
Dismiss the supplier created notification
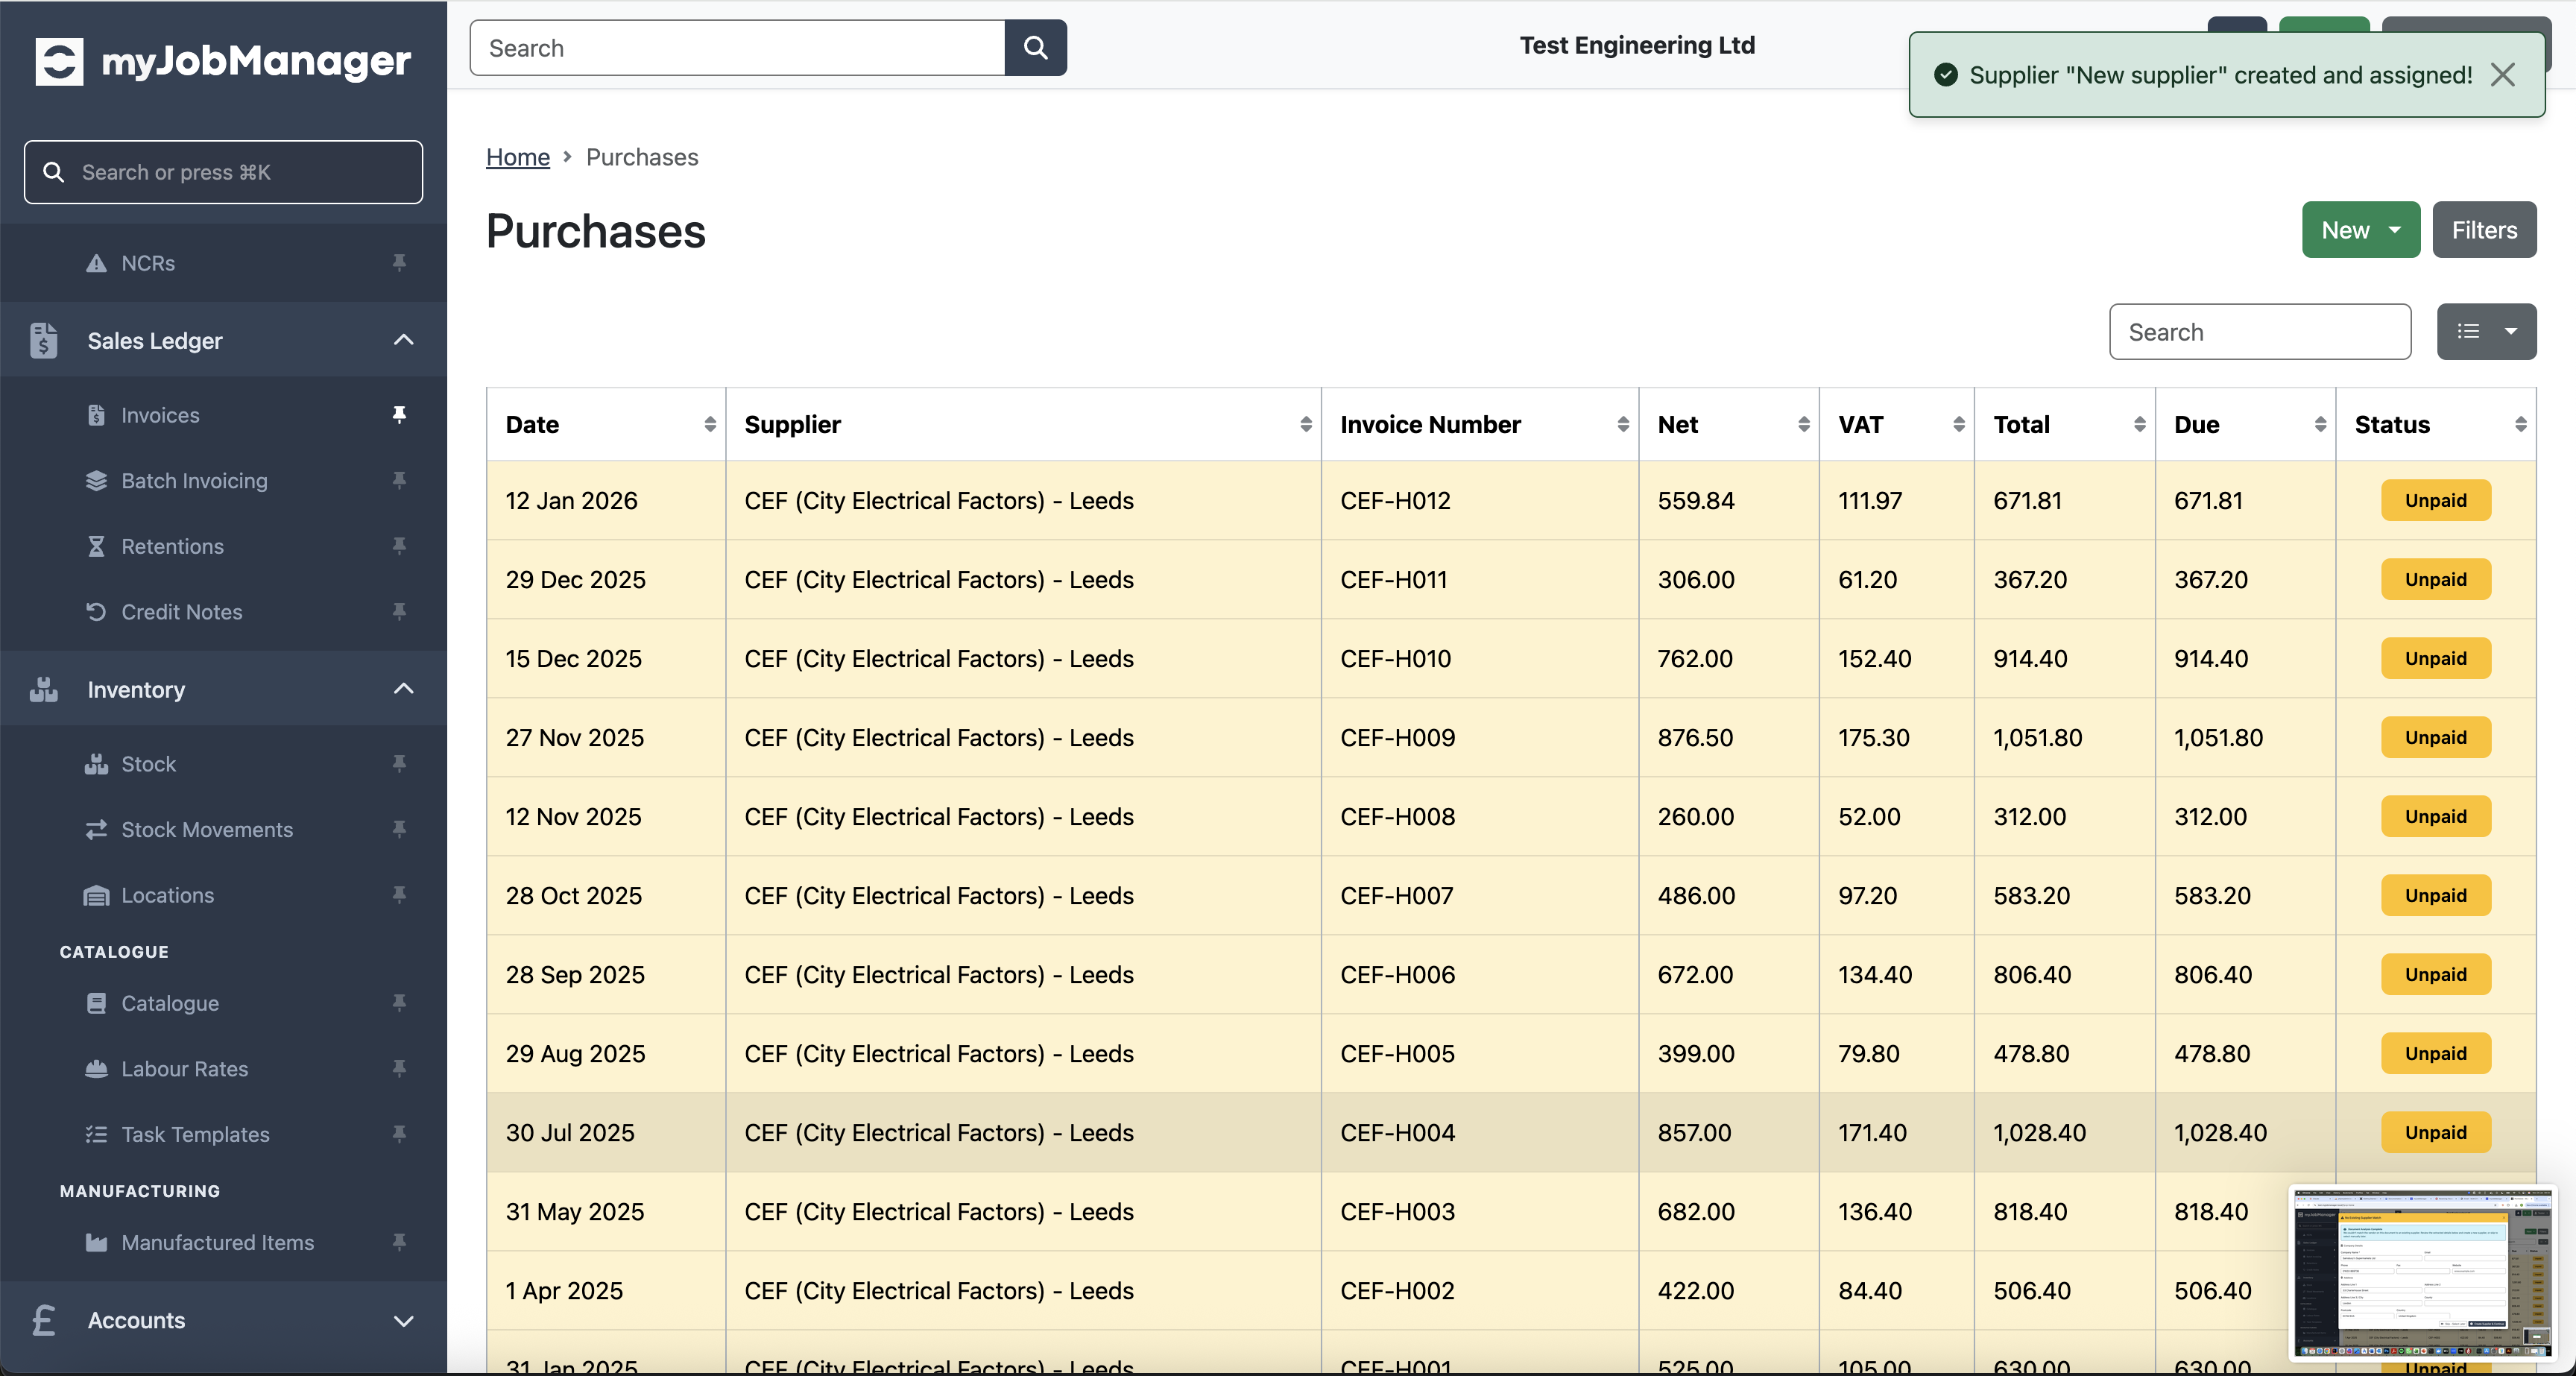coord(2502,75)
